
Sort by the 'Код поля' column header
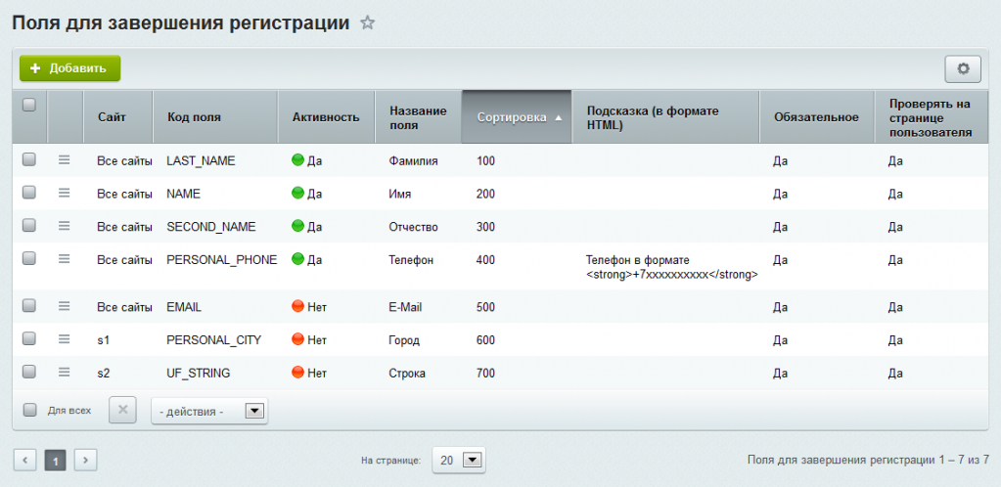[216, 116]
